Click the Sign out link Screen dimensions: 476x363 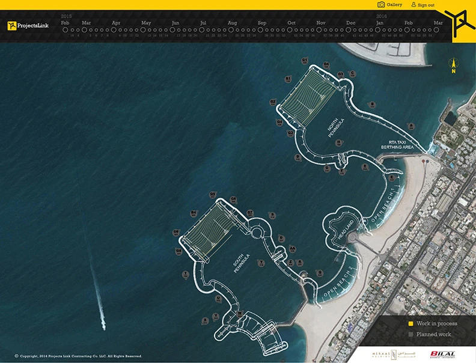click(x=423, y=5)
